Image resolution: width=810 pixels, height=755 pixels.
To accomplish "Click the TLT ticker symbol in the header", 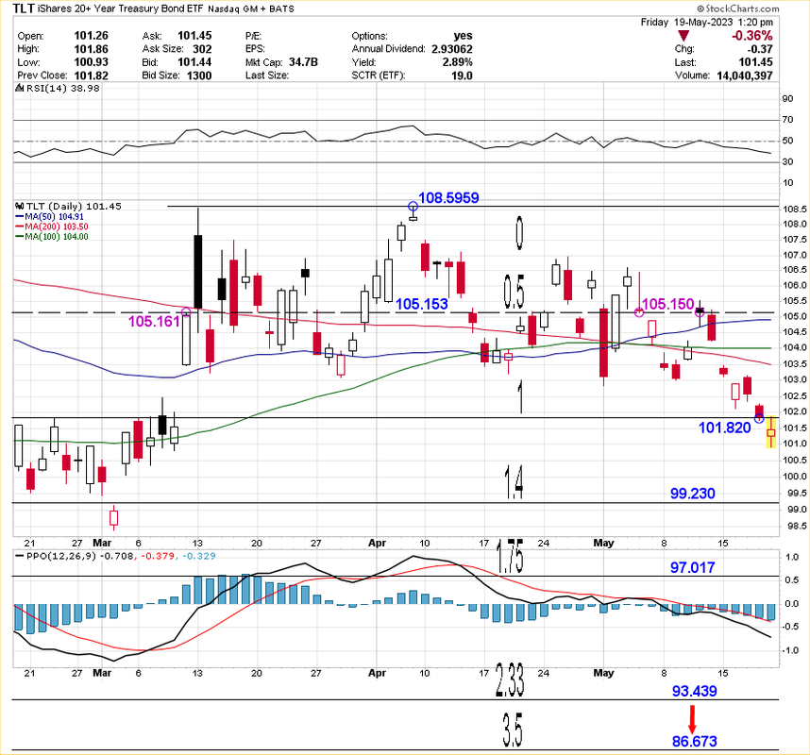I will [24, 8].
